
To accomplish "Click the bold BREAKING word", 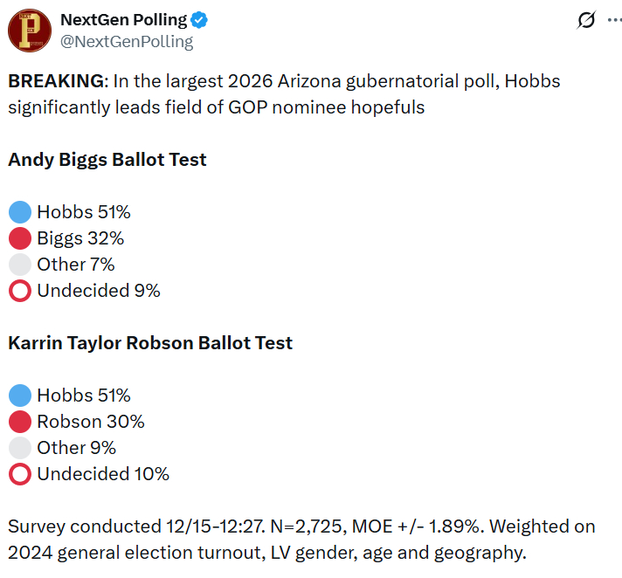I will pyautogui.click(x=56, y=81).
